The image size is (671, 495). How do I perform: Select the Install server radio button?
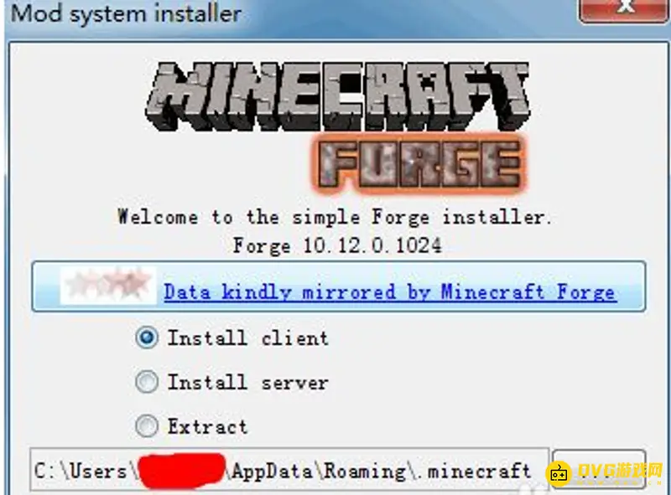click(146, 382)
